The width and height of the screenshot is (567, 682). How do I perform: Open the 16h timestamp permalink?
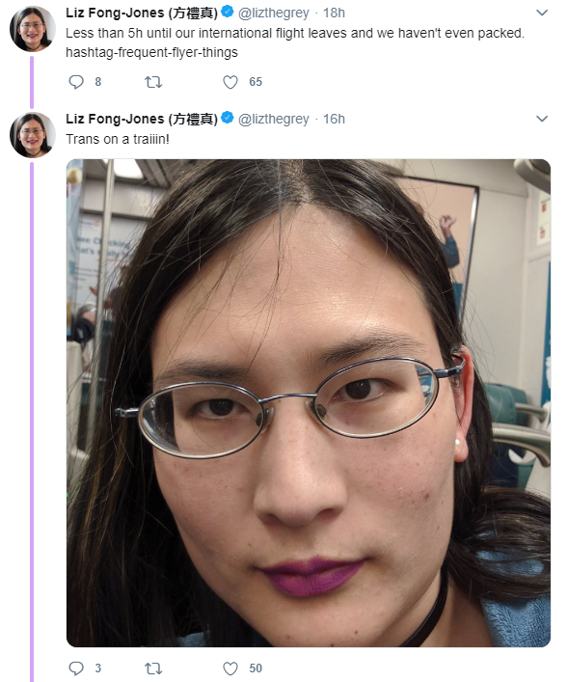(334, 119)
